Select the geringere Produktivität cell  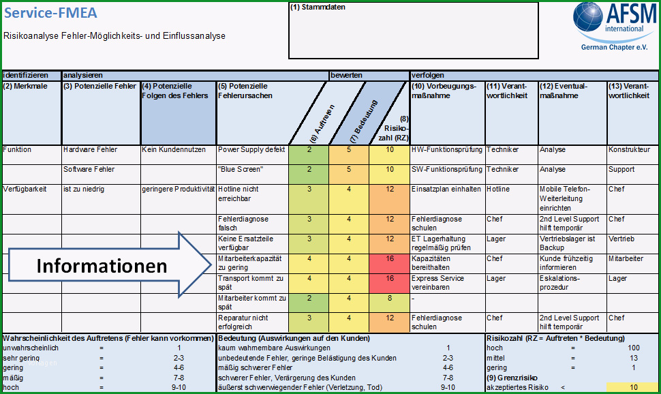[179, 199]
